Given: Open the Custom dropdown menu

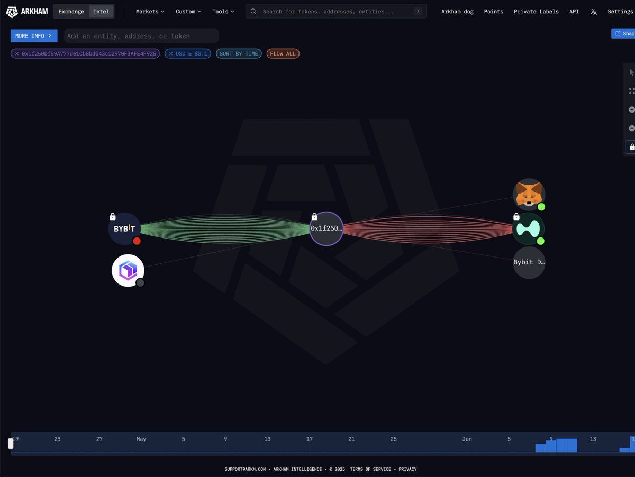Looking at the screenshot, I should [x=188, y=12].
